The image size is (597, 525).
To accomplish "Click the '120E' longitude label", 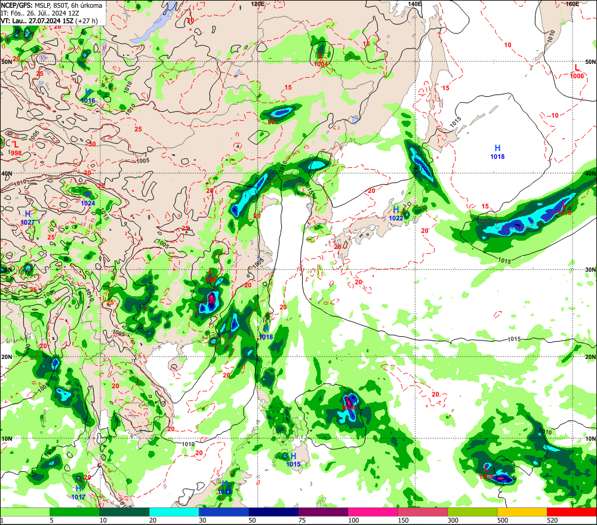I will tap(258, 4).
